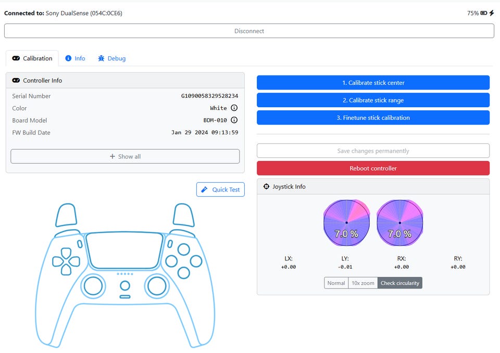Image resolution: width=500 pixels, height=353 pixels.
Task: Click the Disconnect button
Action: click(x=249, y=31)
